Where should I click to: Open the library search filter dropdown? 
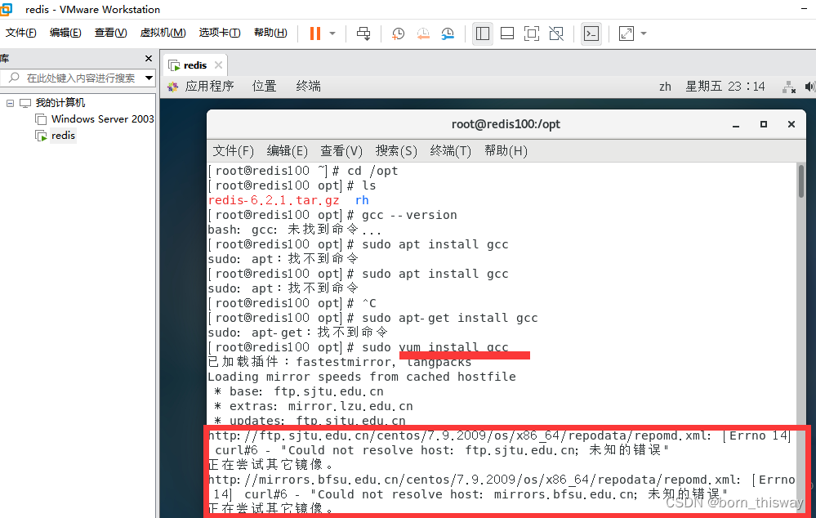coord(149,78)
